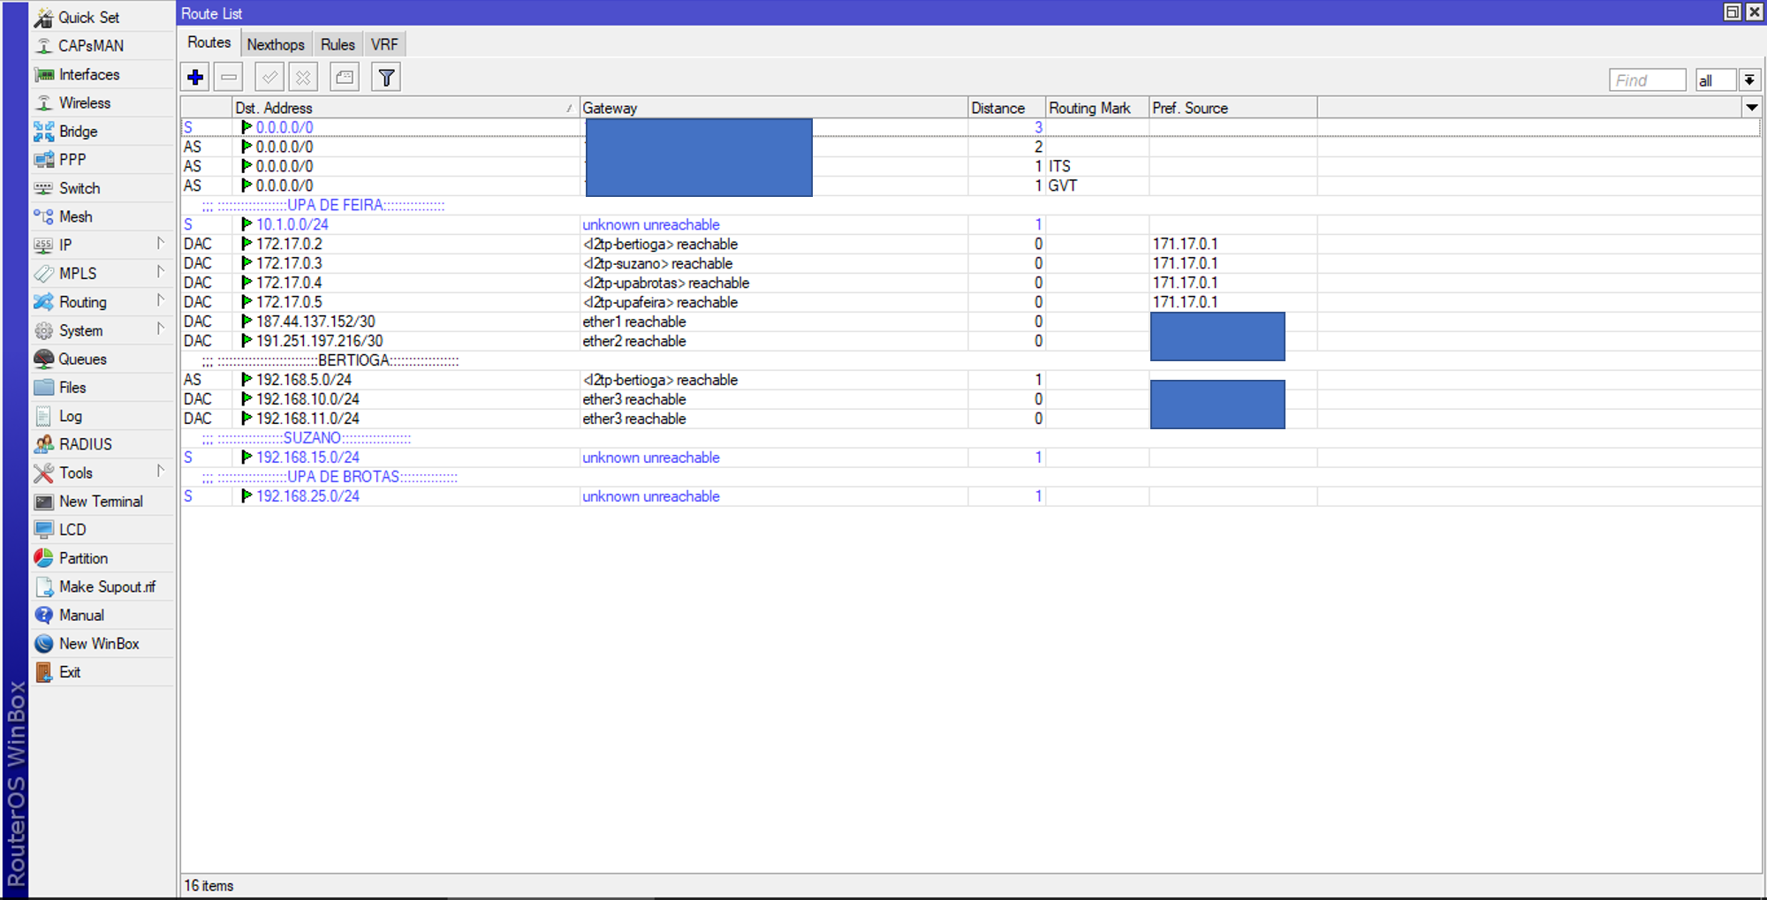Open the 'all' filter dropdown arrow
Image resolution: width=1767 pixels, height=900 pixels.
click(x=1749, y=80)
